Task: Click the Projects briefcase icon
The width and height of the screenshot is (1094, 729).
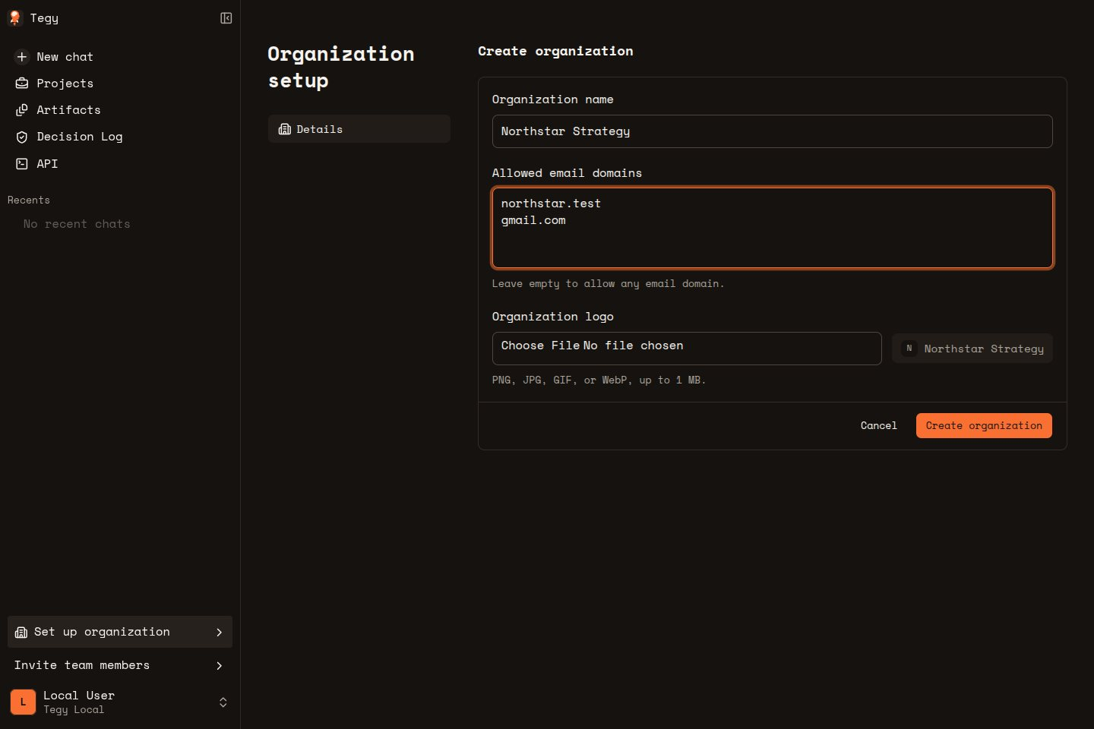Action: click(x=22, y=84)
